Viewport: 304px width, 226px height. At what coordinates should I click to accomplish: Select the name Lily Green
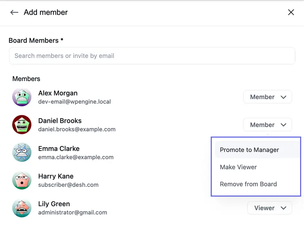(x=54, y=204)
